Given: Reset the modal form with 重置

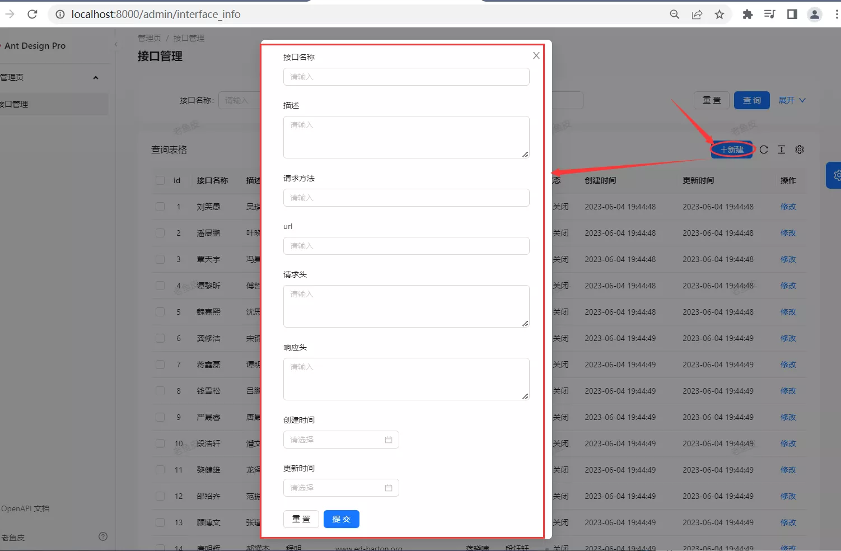Looking at the screenshot, I should click(x=301, y=519).
